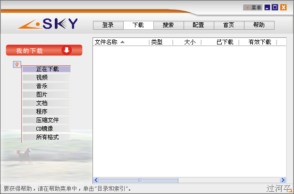
Task: Open the 帮助 tab
Action: click(259, 25)
